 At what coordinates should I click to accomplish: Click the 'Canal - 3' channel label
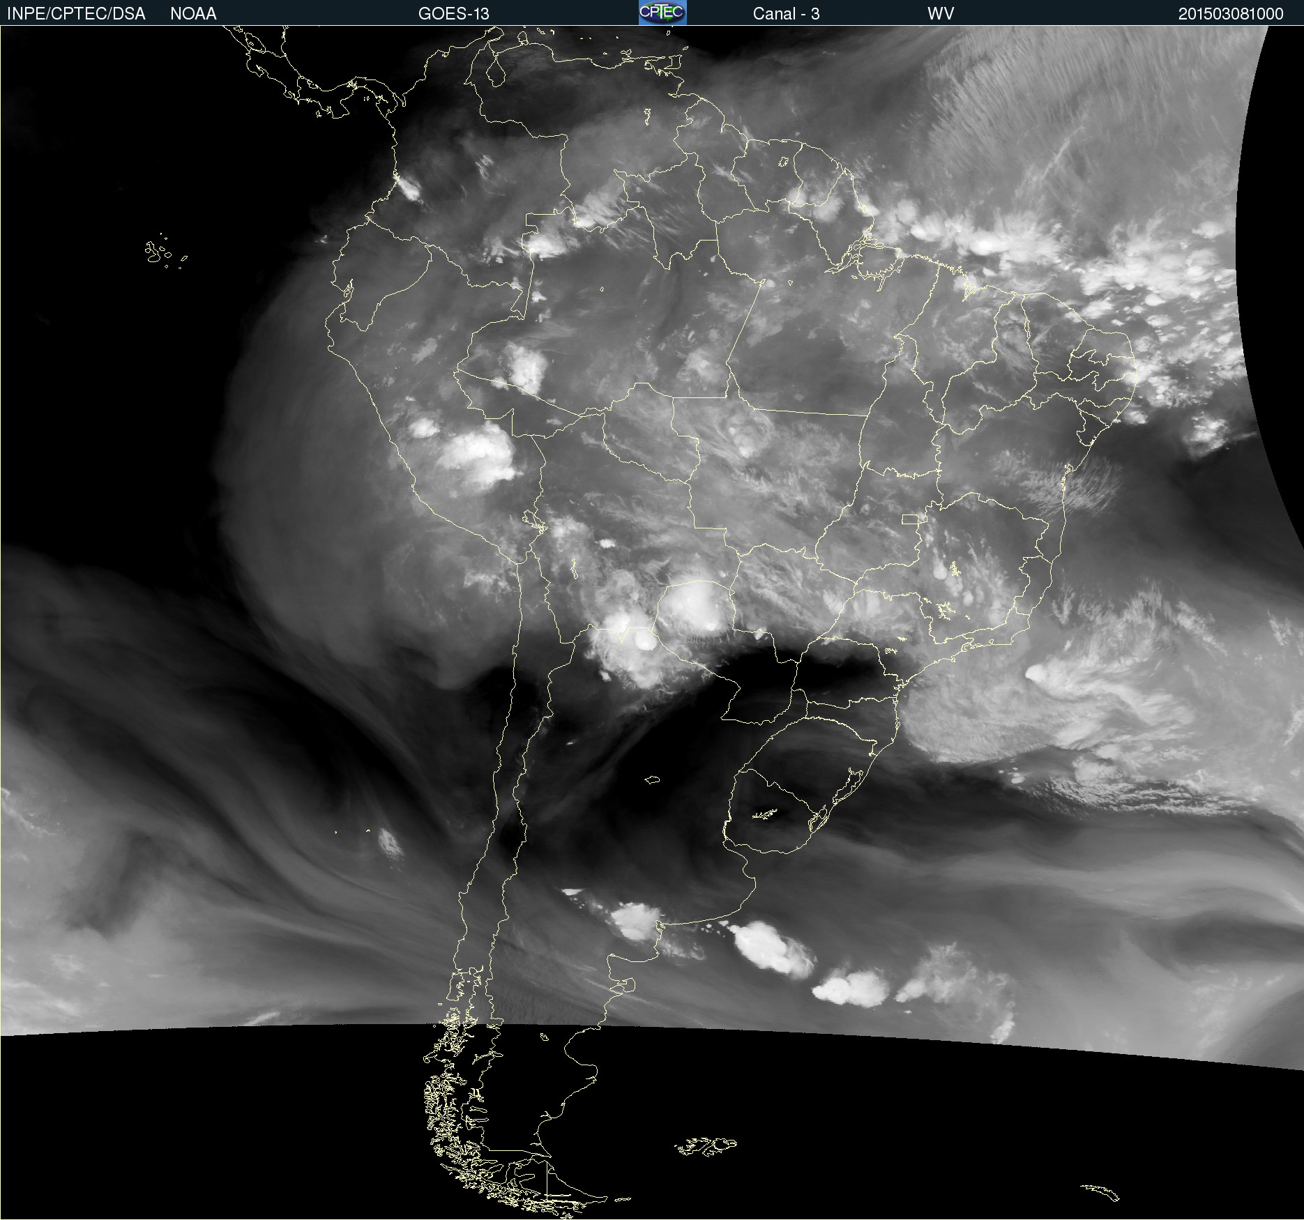click(786, 14)
